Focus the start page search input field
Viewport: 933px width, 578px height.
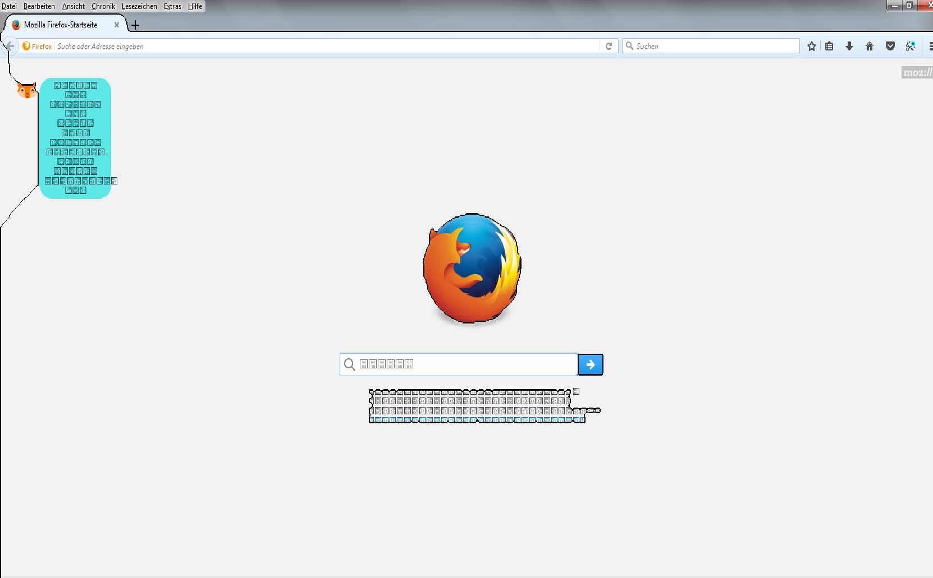click(459, 364)
